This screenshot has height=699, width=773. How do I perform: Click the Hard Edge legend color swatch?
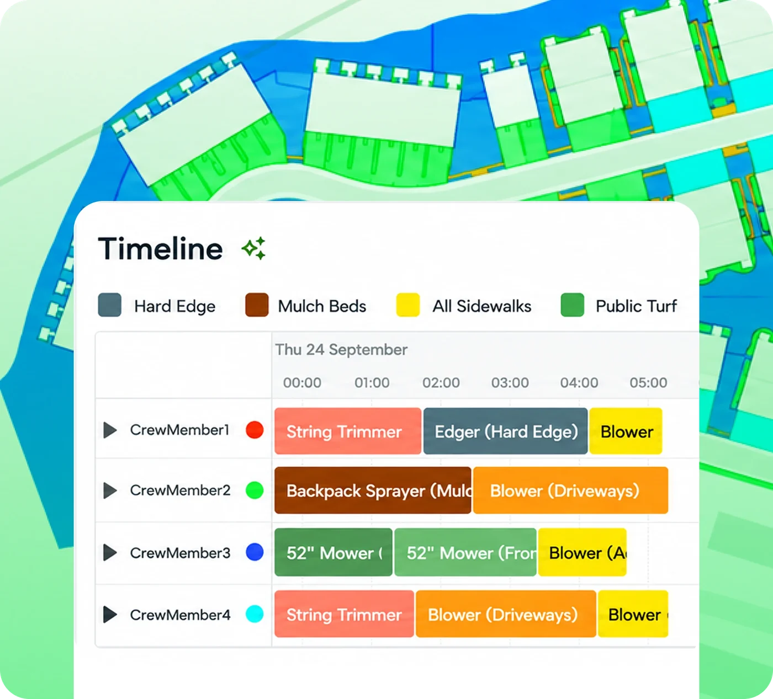click(110, 305)
